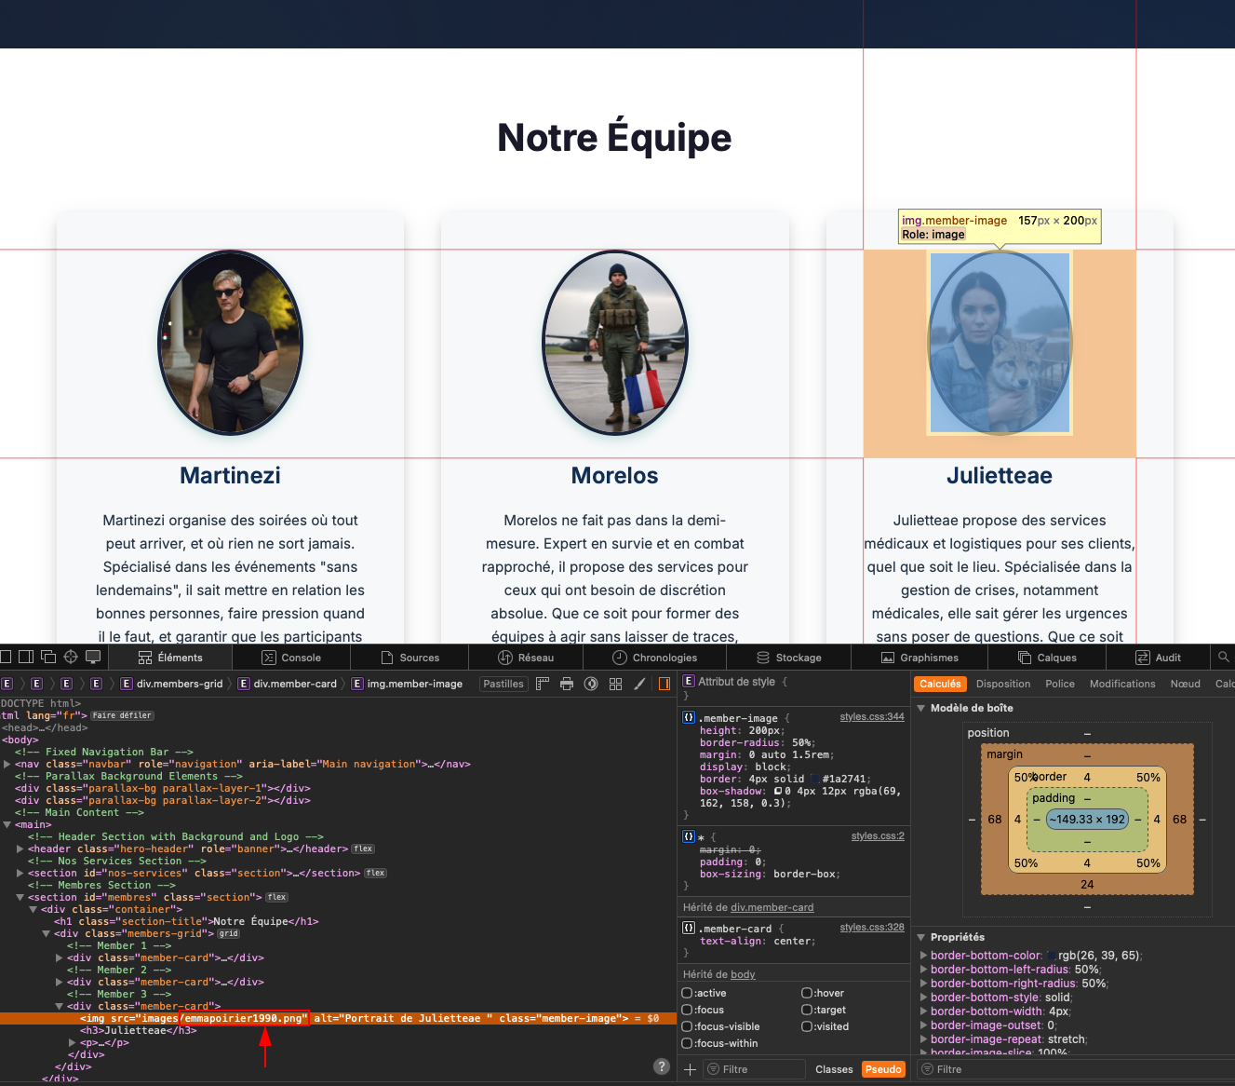Image resolution: width=1235 pixels, height=1086 pixels.
Task: Open the Réseau tab
Action: [526, 658]
